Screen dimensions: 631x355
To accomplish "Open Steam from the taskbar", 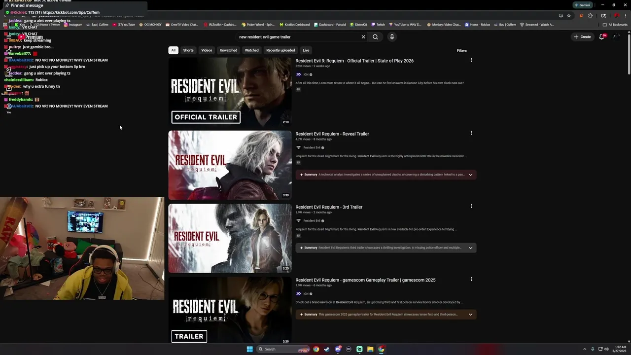I will pos(327,349).
